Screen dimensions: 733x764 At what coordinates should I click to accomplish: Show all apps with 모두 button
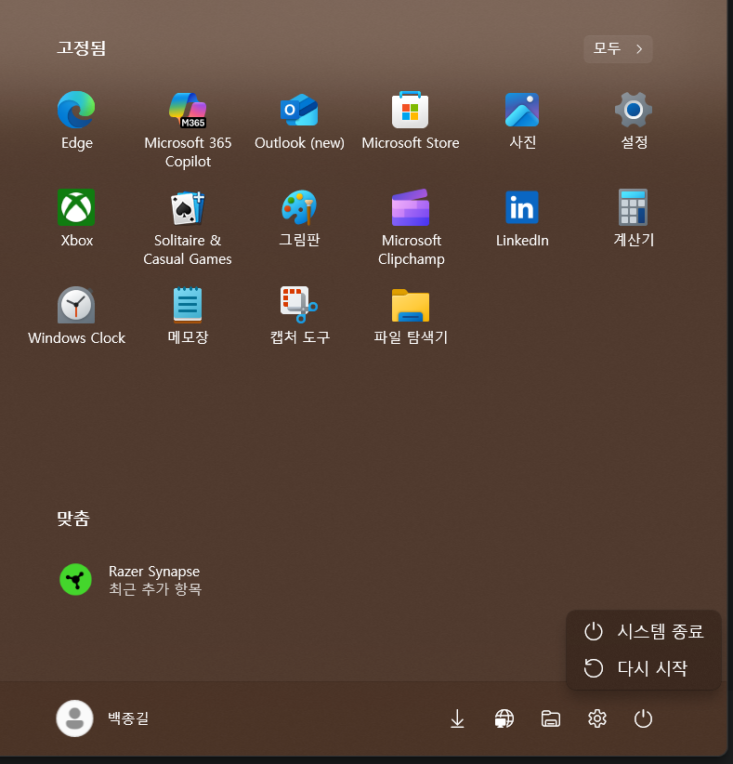coord(618,48)
